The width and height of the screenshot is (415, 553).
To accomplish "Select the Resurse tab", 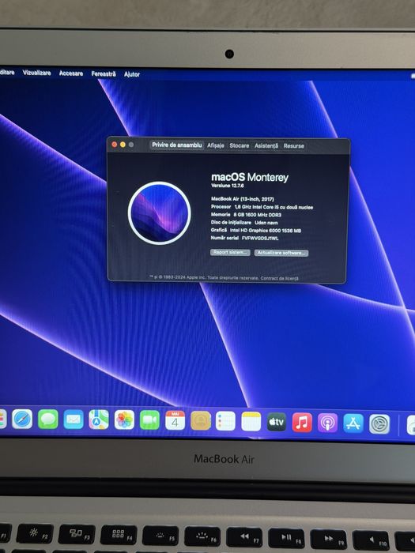I will [x=293, y=146].
